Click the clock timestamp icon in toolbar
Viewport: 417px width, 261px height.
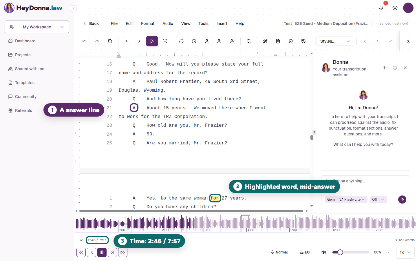click(x=194, y=41)
